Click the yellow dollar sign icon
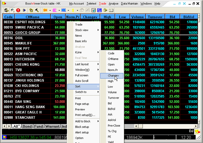The height and width of the screenshot is (143, 203). tap(73, 10)
